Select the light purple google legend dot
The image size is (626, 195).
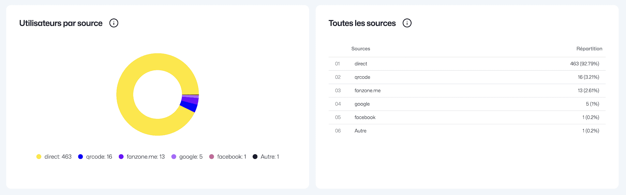coord(174,157)
